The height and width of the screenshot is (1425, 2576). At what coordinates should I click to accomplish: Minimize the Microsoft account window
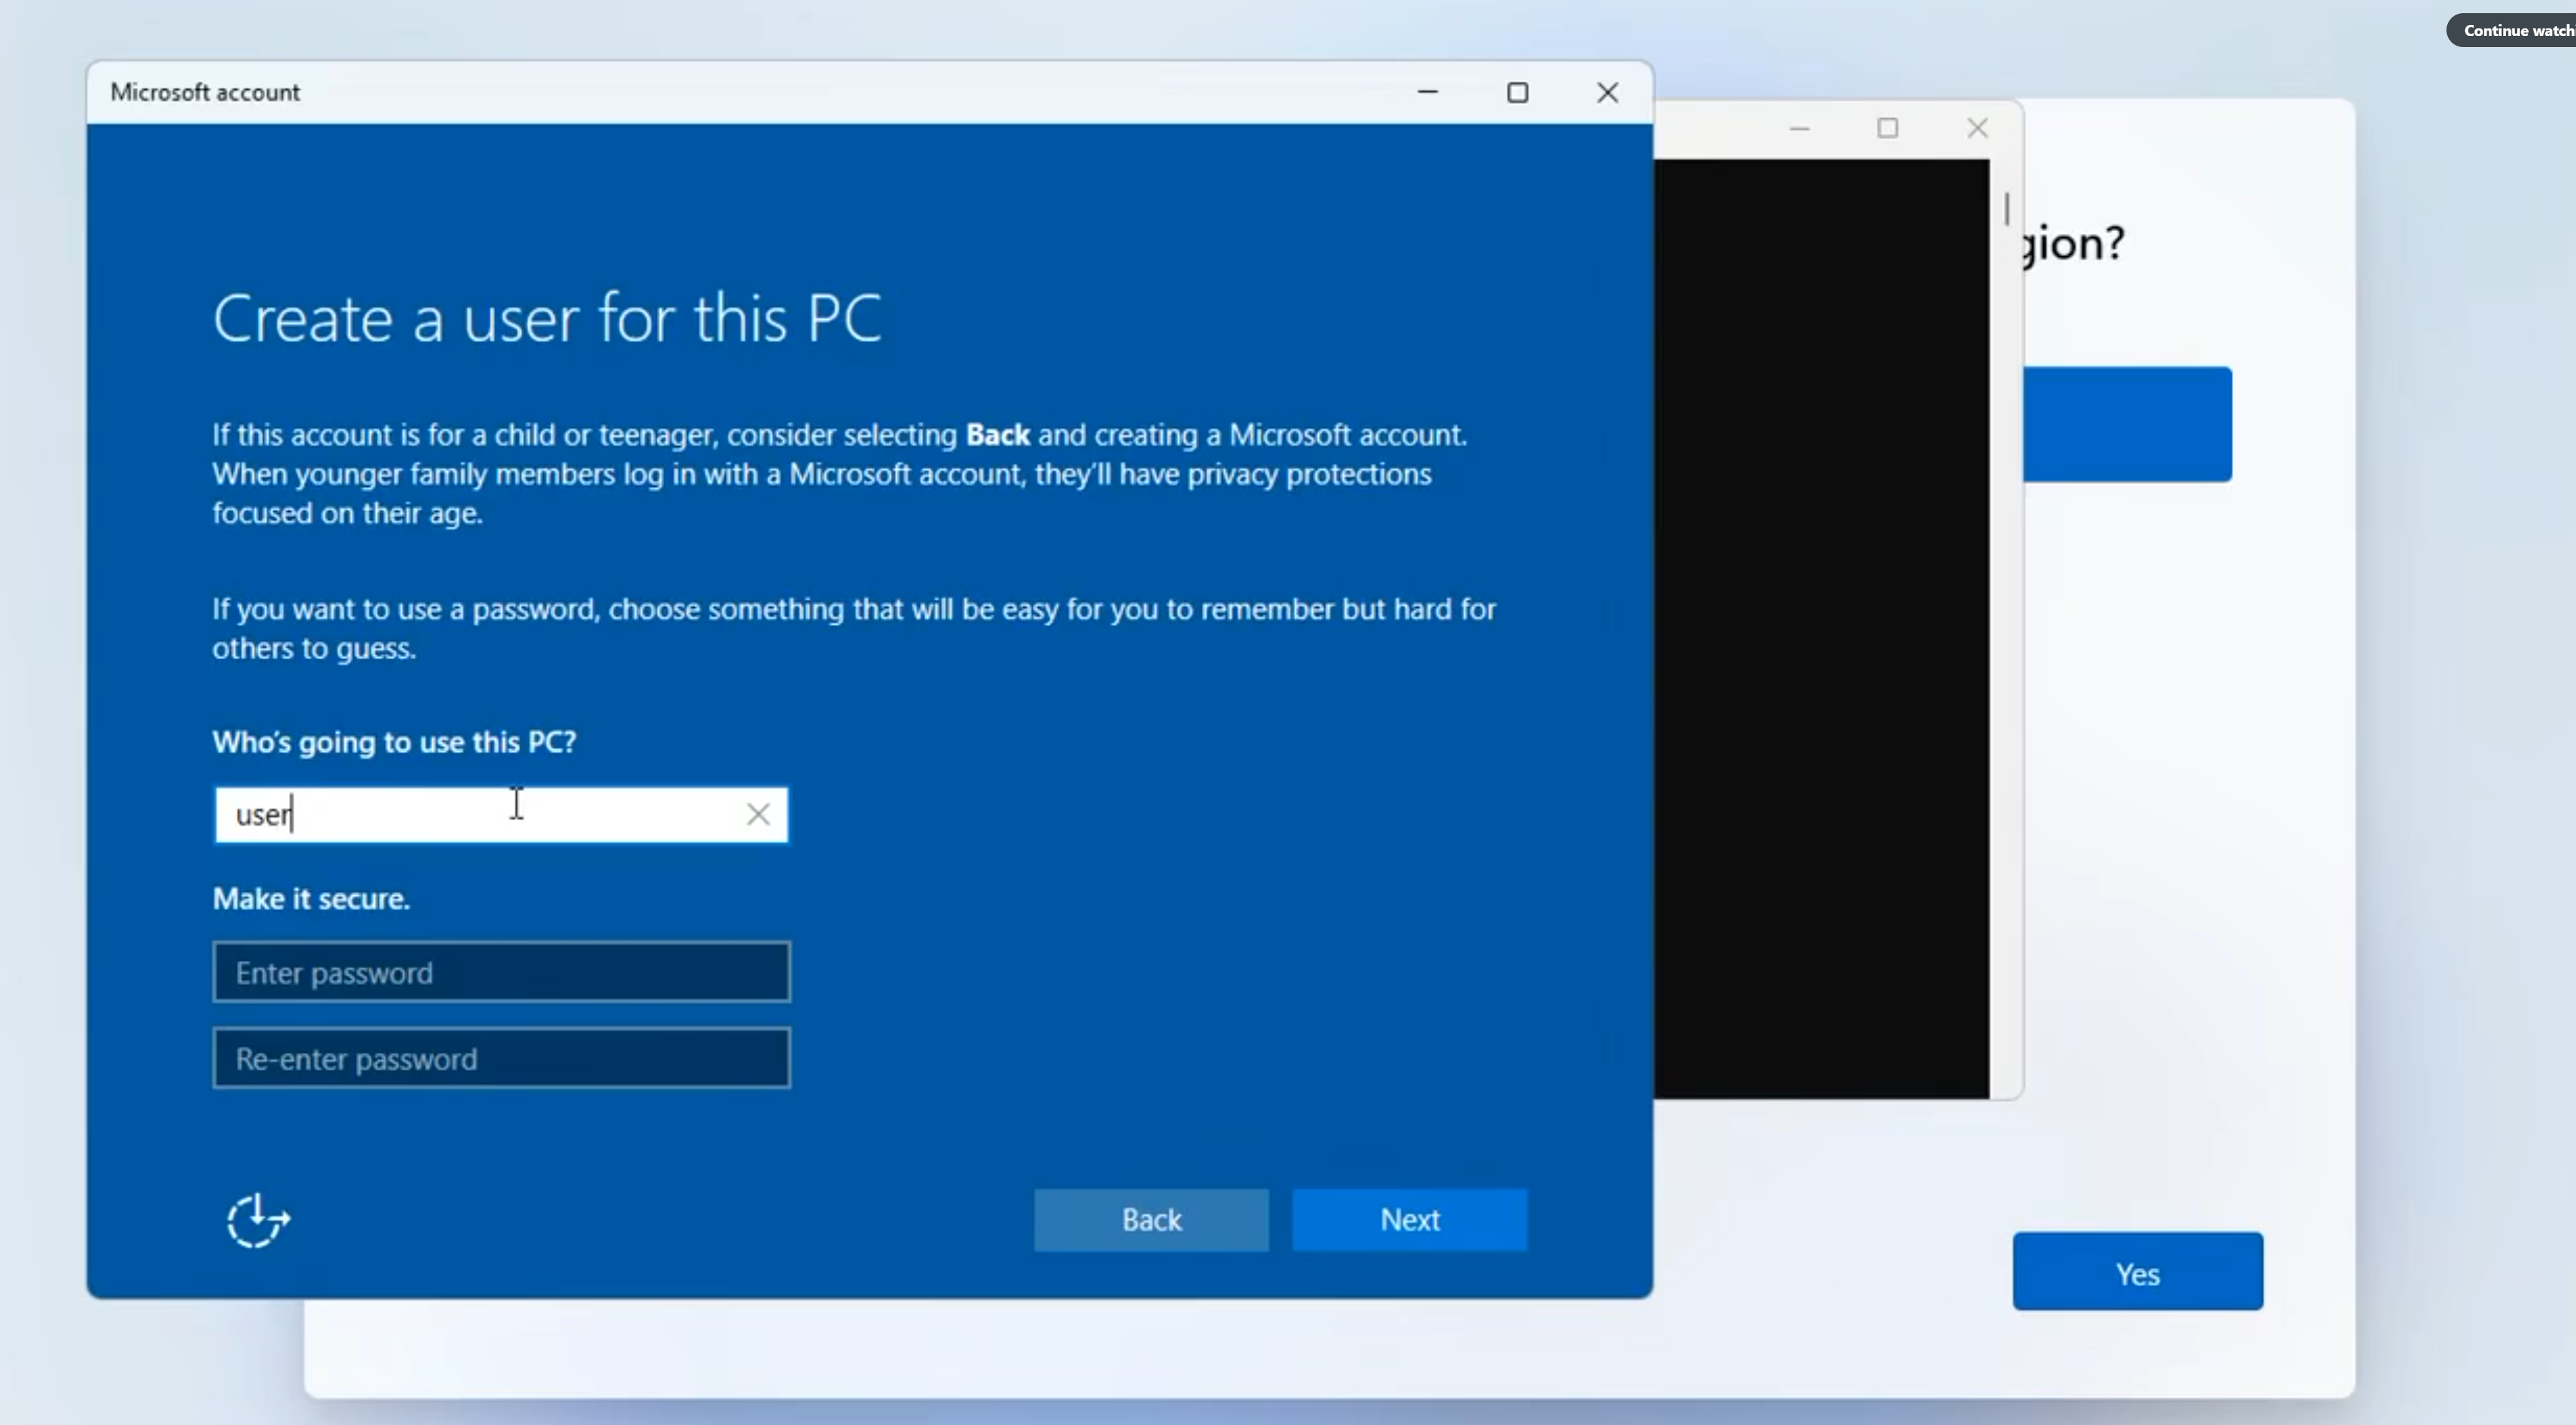tap(1427, 92)
